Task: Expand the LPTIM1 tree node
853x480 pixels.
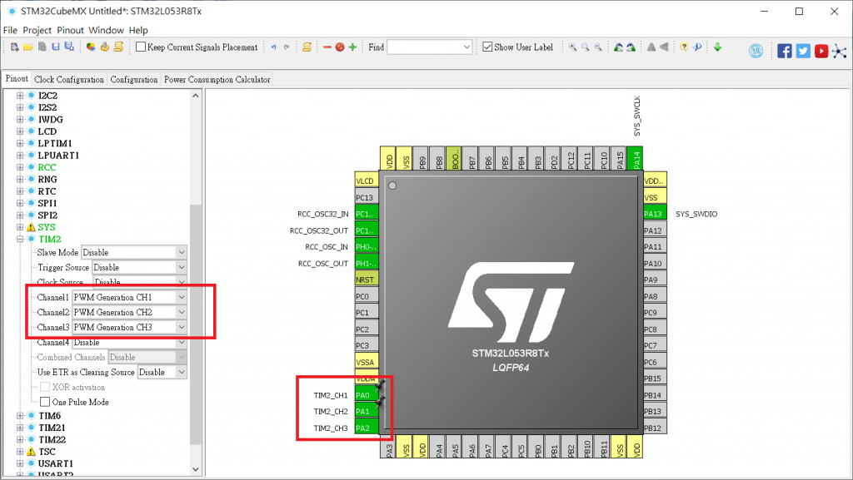Action: pos(20,143)
